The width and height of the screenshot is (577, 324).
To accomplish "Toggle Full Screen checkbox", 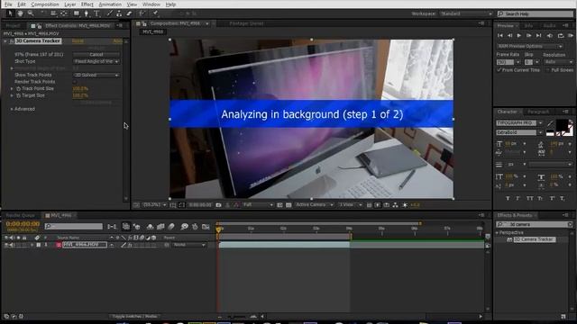I will click(547, 70).
